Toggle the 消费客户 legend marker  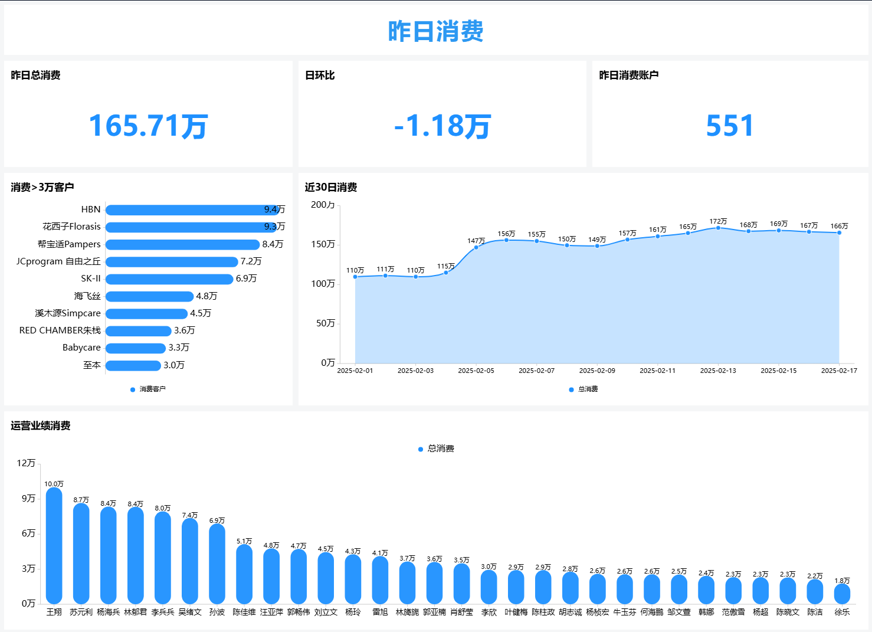click(x=133, y=389)
